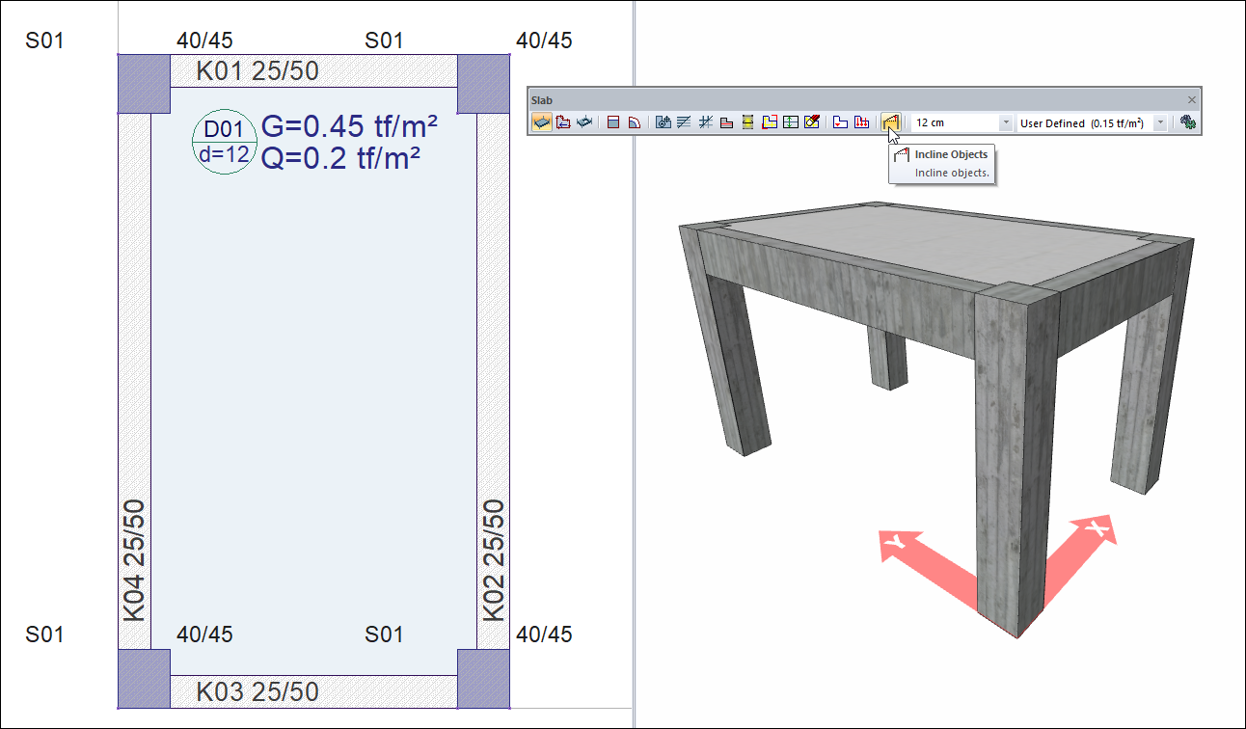
Task: Click the eraser icon in Slab toolbar
Action: 812,122
